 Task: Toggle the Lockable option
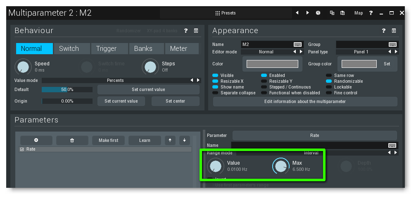(329, 87)
